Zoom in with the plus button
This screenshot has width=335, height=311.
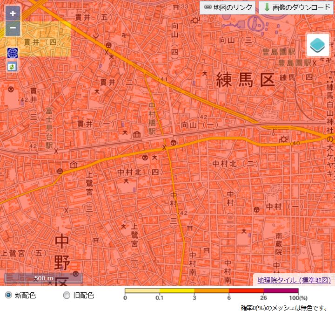click(x=13, y=13)
